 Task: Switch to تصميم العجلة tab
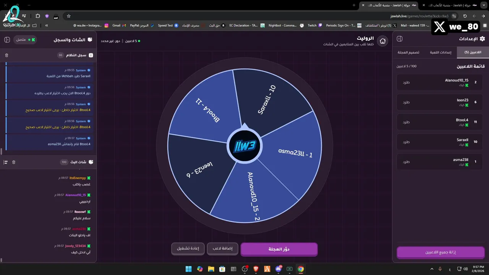[x=408, y=52]
